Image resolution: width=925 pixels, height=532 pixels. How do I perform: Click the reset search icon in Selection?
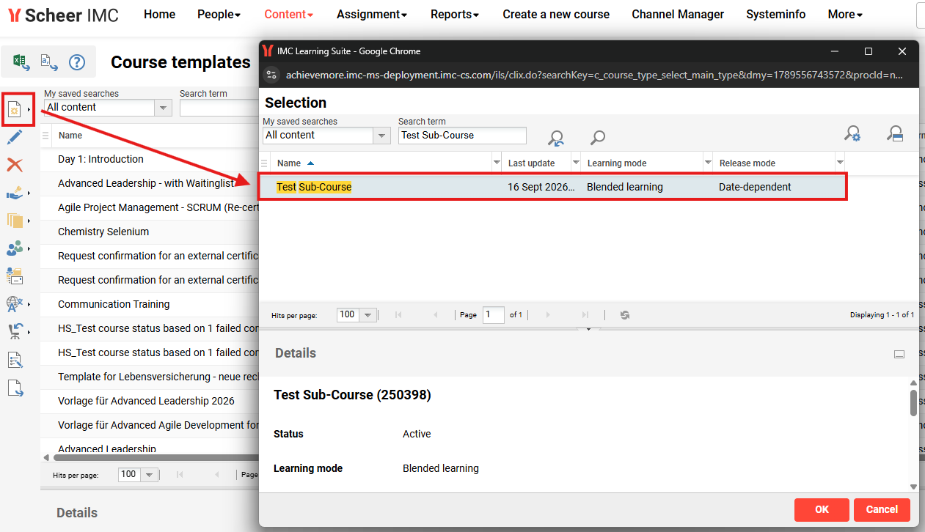pos(555,137)
